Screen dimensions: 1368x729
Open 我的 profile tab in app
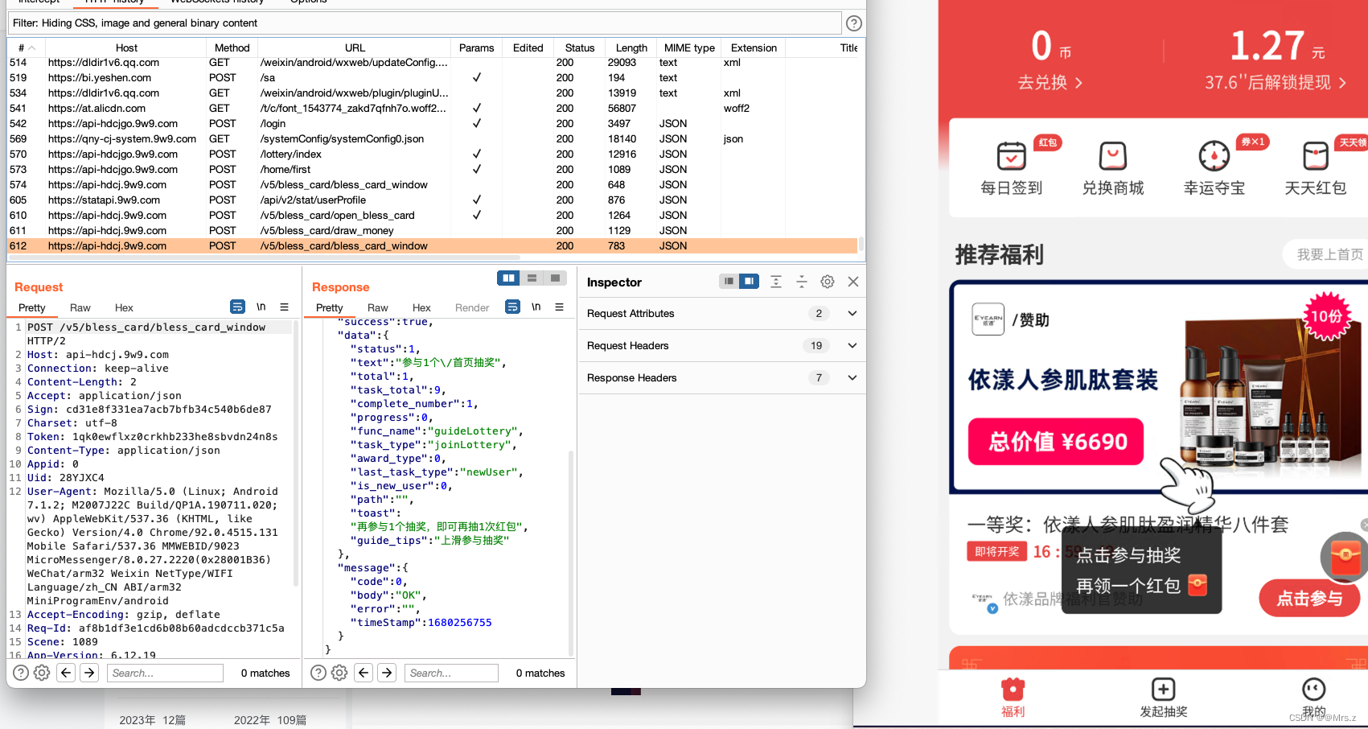click(x=1313, y=698)
